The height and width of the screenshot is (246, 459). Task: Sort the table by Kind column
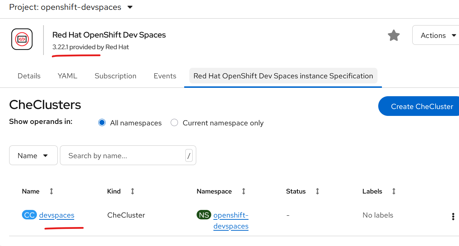133,191
